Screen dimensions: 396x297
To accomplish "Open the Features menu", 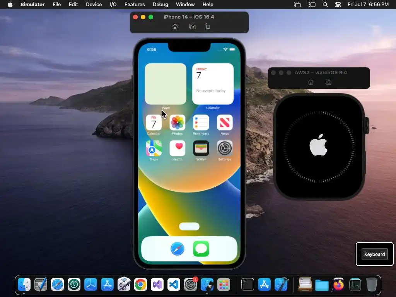I will [x=135, y=5].
